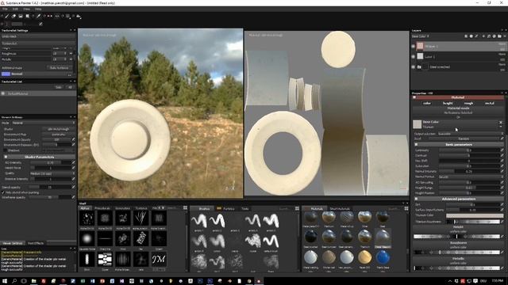508x285 pixels.
Task: Select the gold material sphere thumbnail
Action: point(365,257)
